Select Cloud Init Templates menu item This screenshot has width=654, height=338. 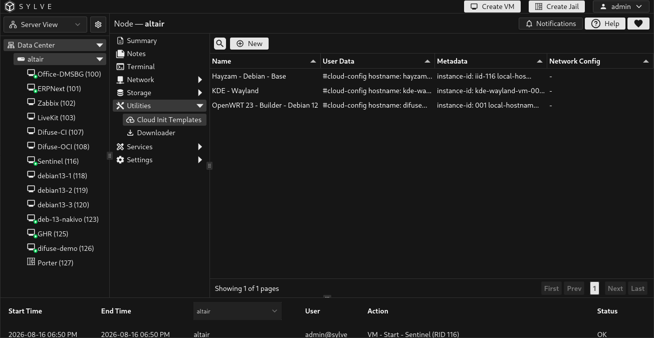pos(164,120)
